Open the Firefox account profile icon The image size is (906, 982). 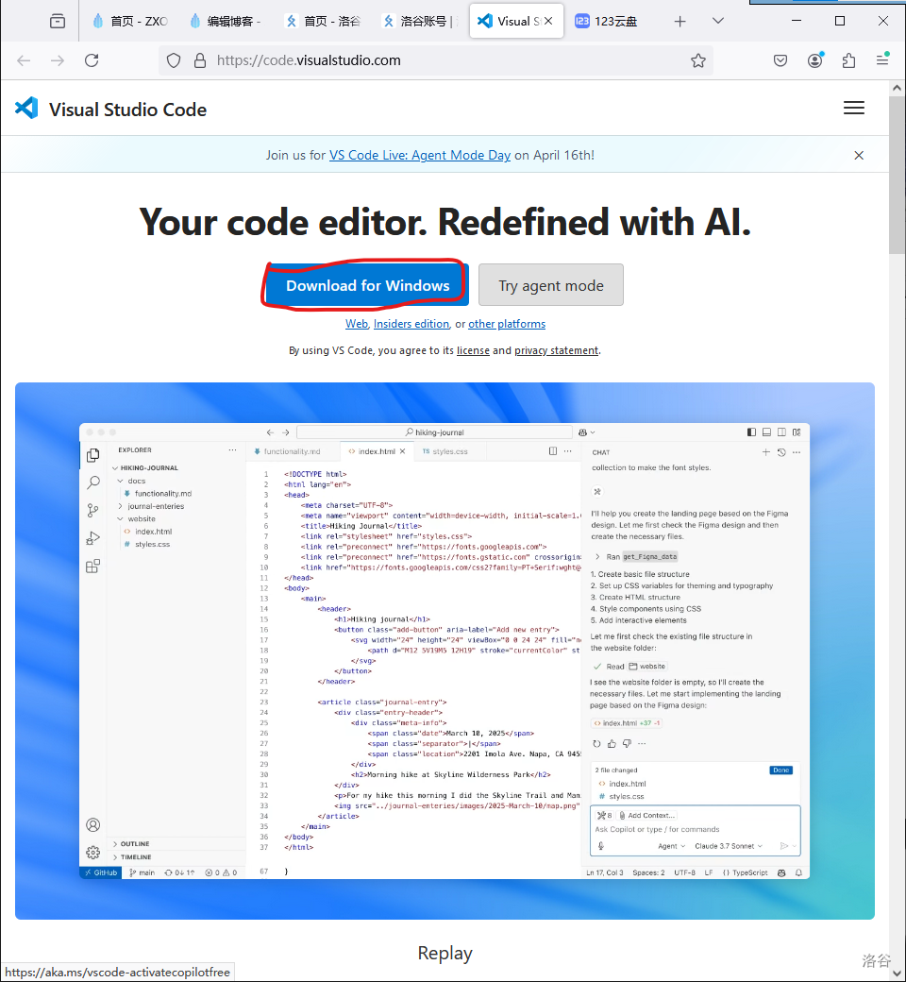[814, 60]
